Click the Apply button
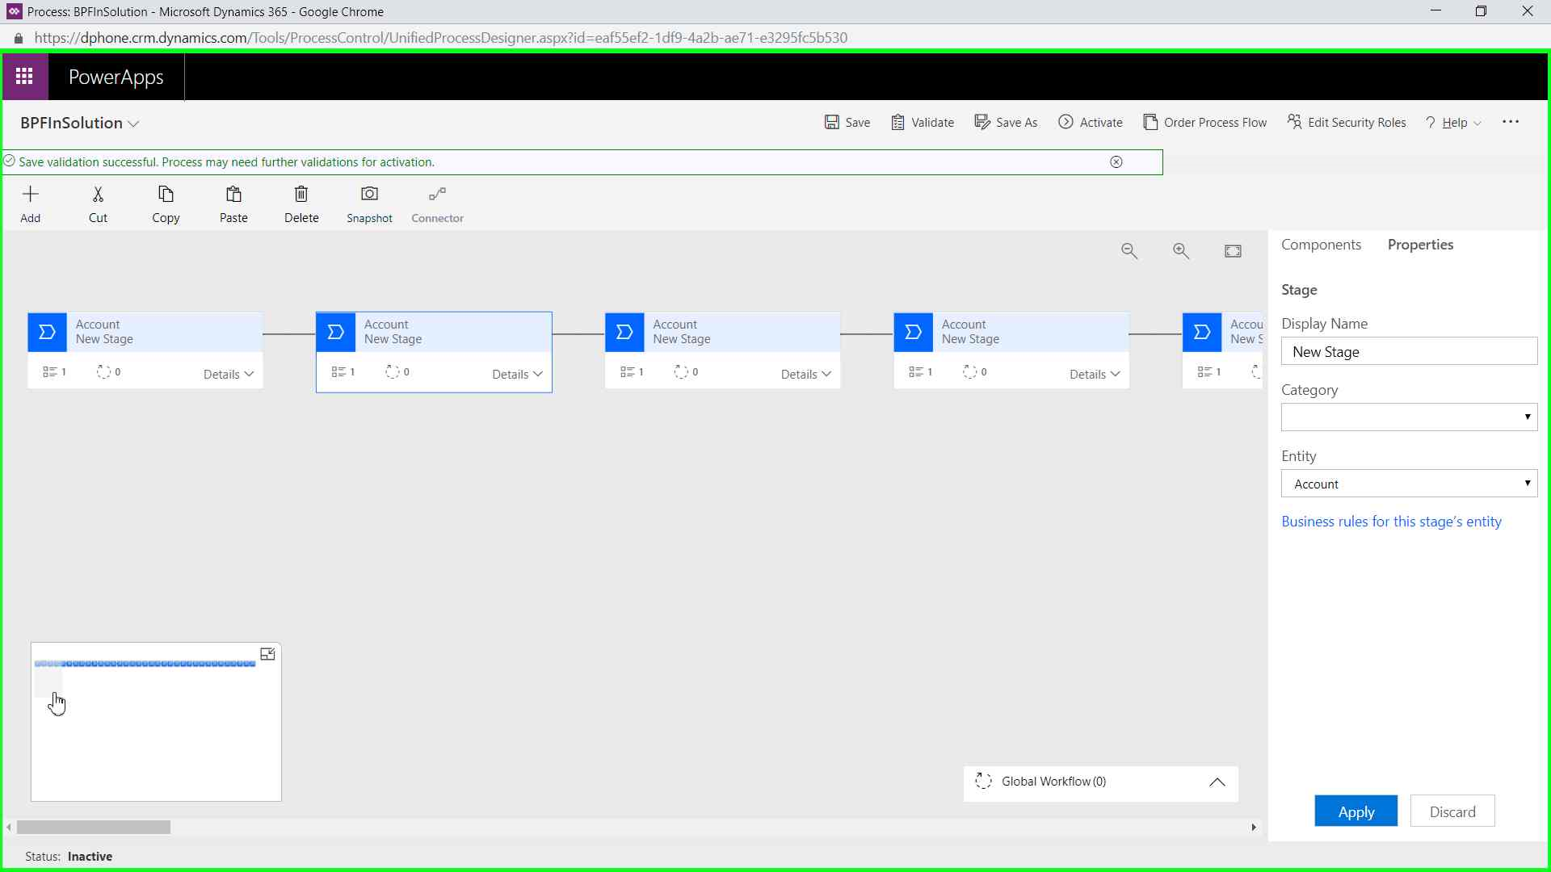The height and width of the screenshot is (872, 1551). click(1356, 811)
